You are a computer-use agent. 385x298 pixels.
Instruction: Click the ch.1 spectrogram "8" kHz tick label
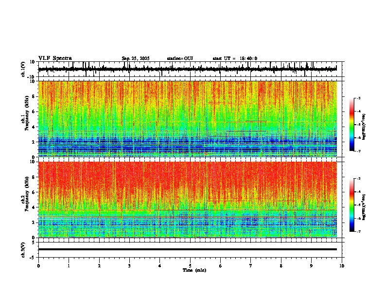[34, 96]
